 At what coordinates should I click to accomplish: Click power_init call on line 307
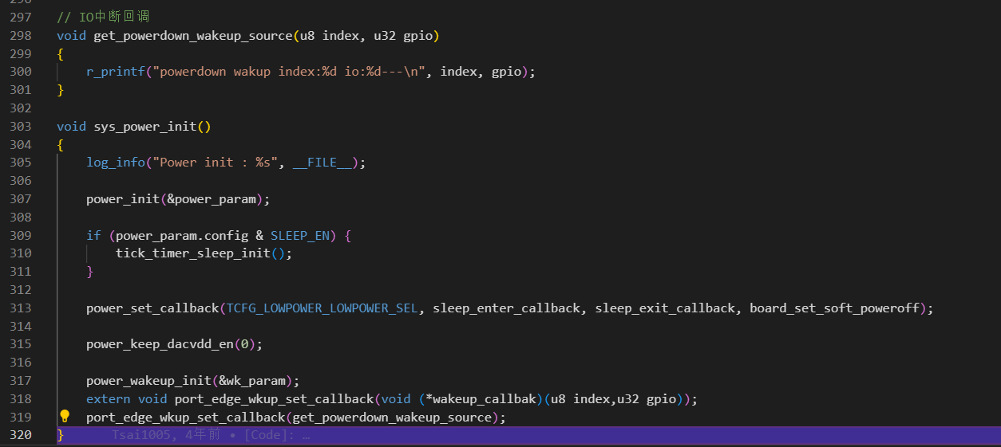pos(123,198)
